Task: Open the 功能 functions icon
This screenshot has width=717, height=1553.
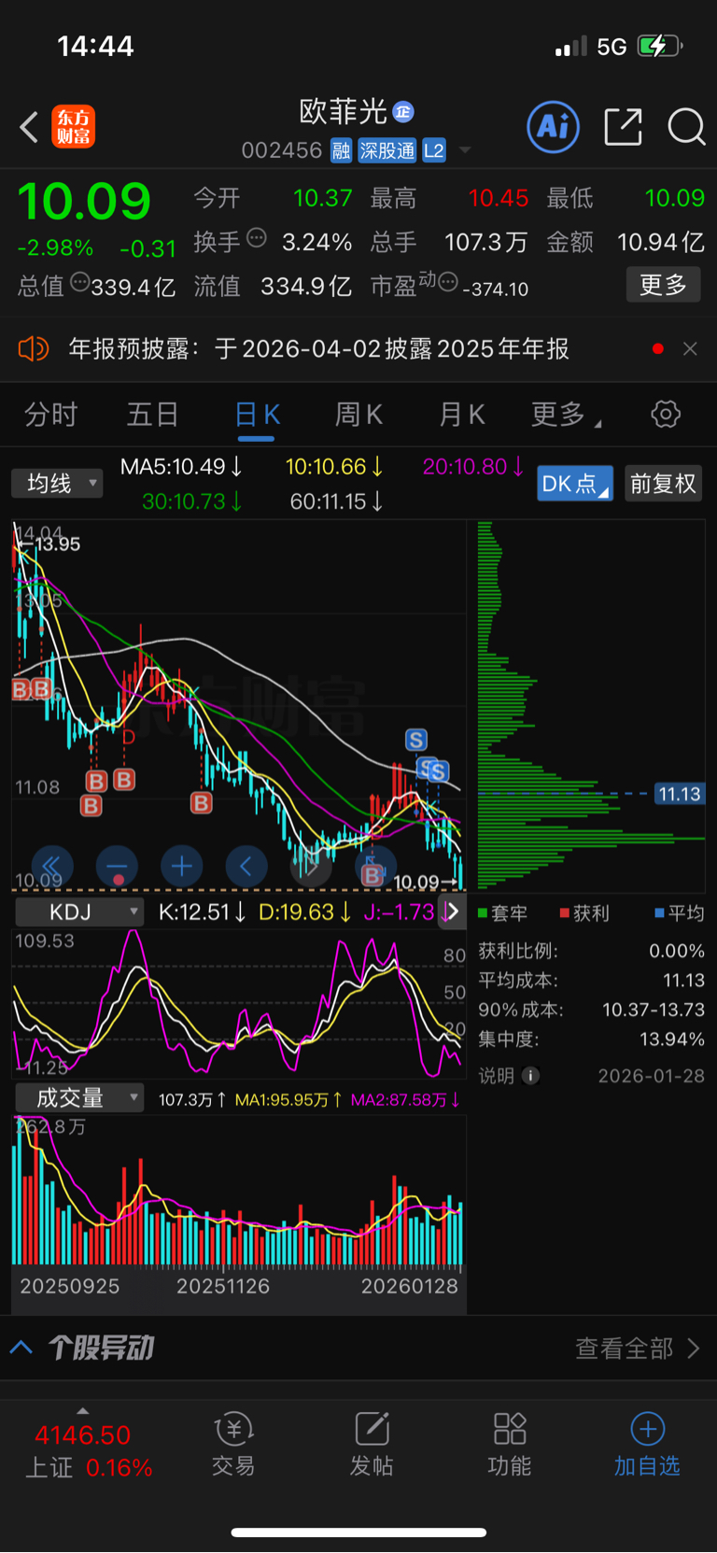Action: [x=510, y=1444]
